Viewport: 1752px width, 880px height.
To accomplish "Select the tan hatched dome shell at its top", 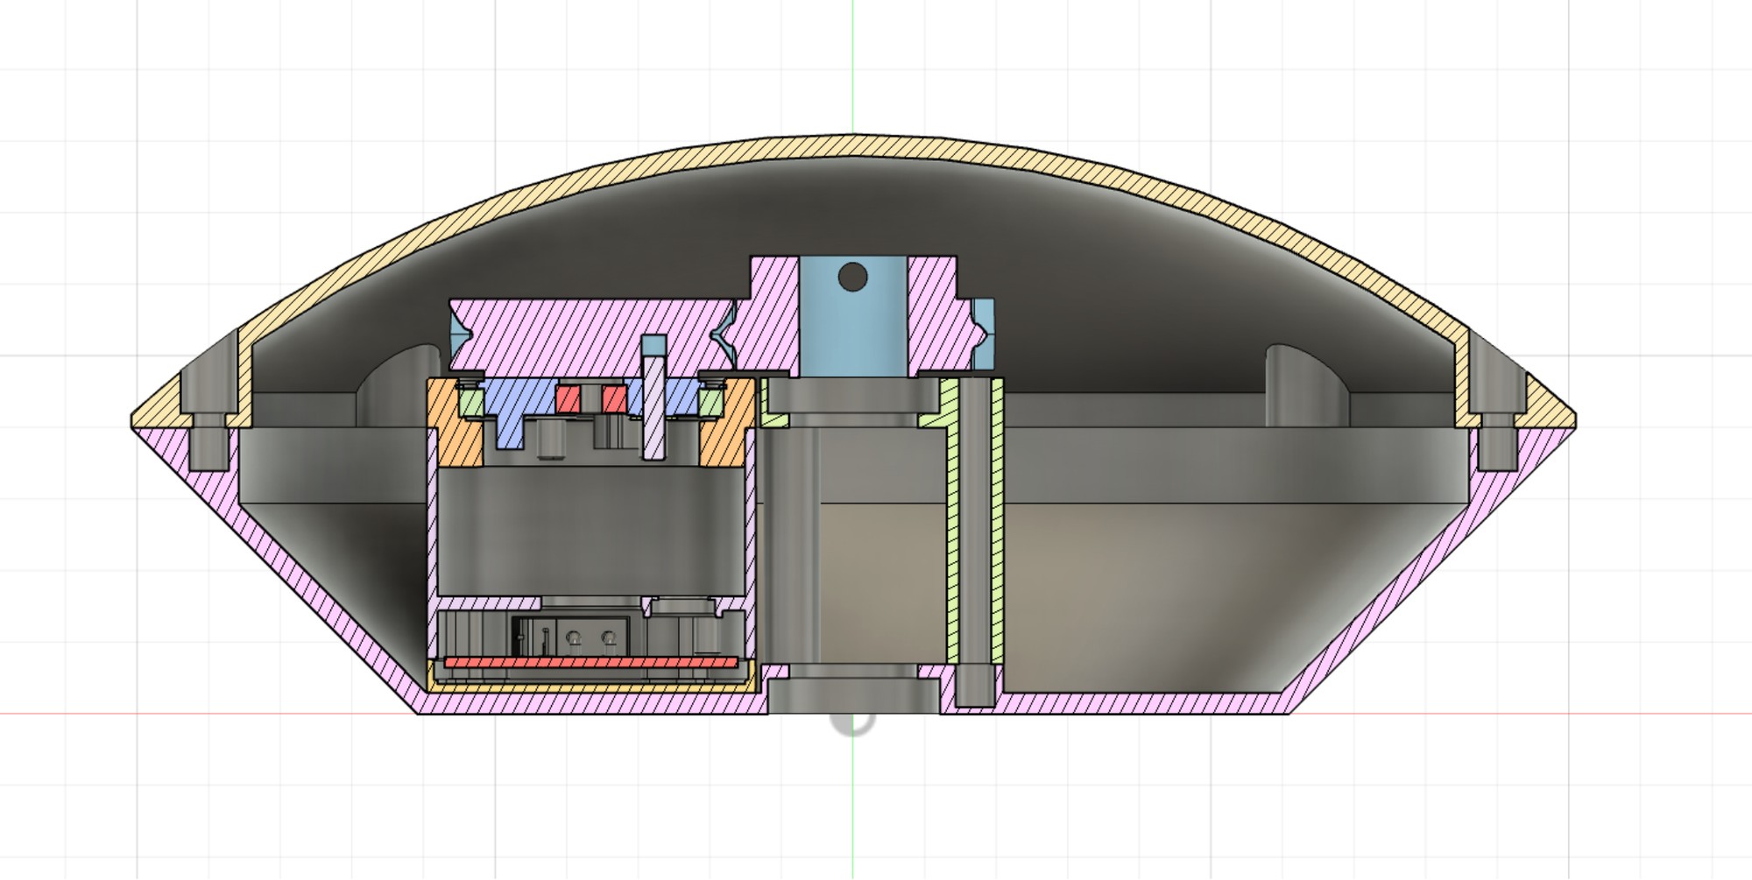I will coord(853,147).
